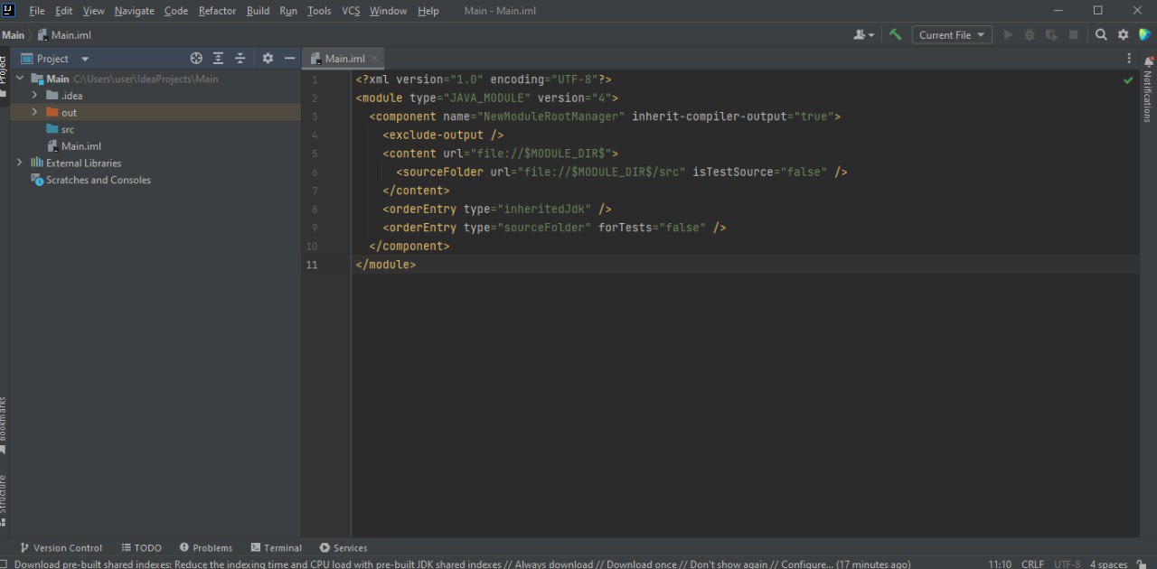Click Expand All icon in Project panel
1157x569 pixels.
pyautogui.click(x=218, y=58)
